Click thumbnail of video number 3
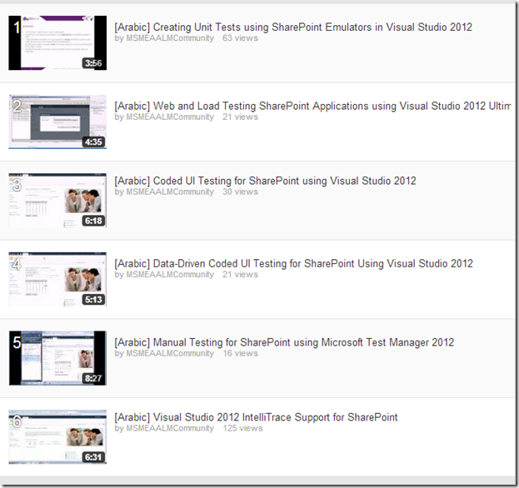The image size is (519, 488). pos(57,201)
